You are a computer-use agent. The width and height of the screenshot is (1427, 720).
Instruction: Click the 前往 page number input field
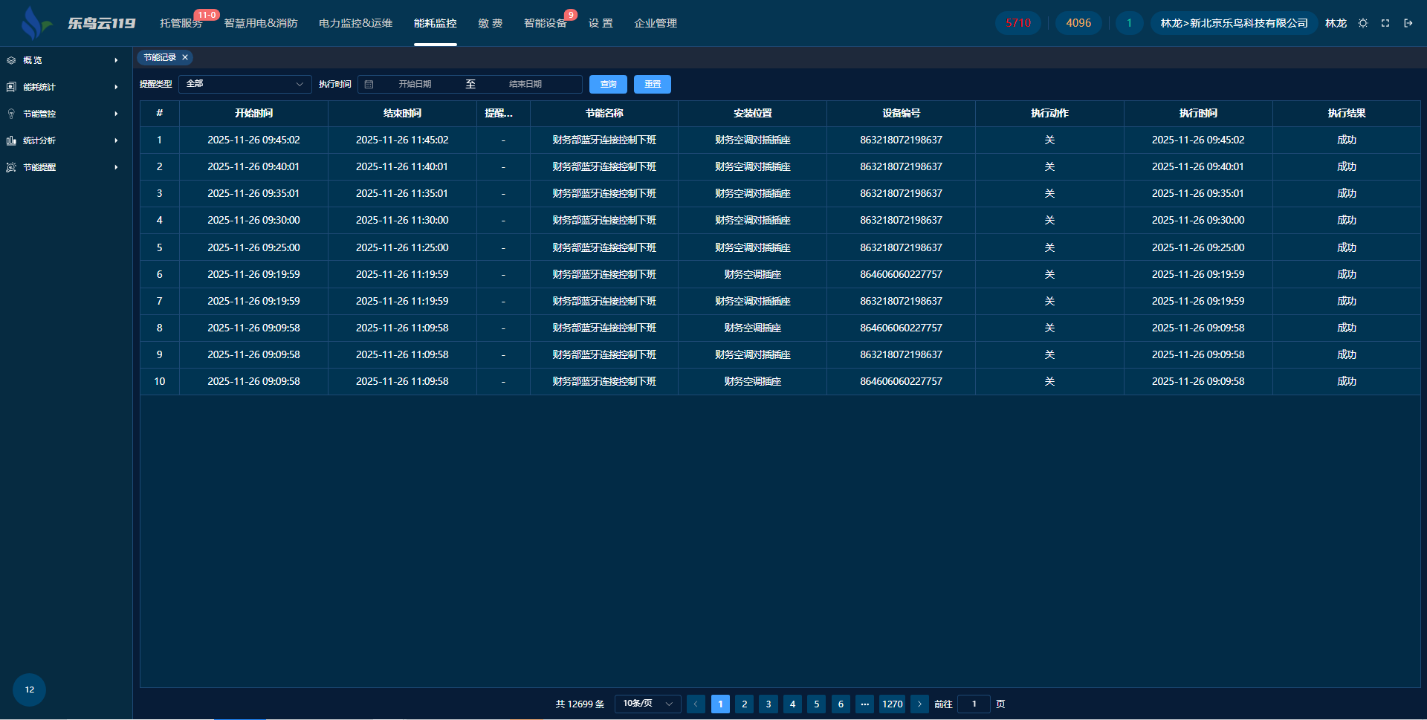click(x=974, y=704)
